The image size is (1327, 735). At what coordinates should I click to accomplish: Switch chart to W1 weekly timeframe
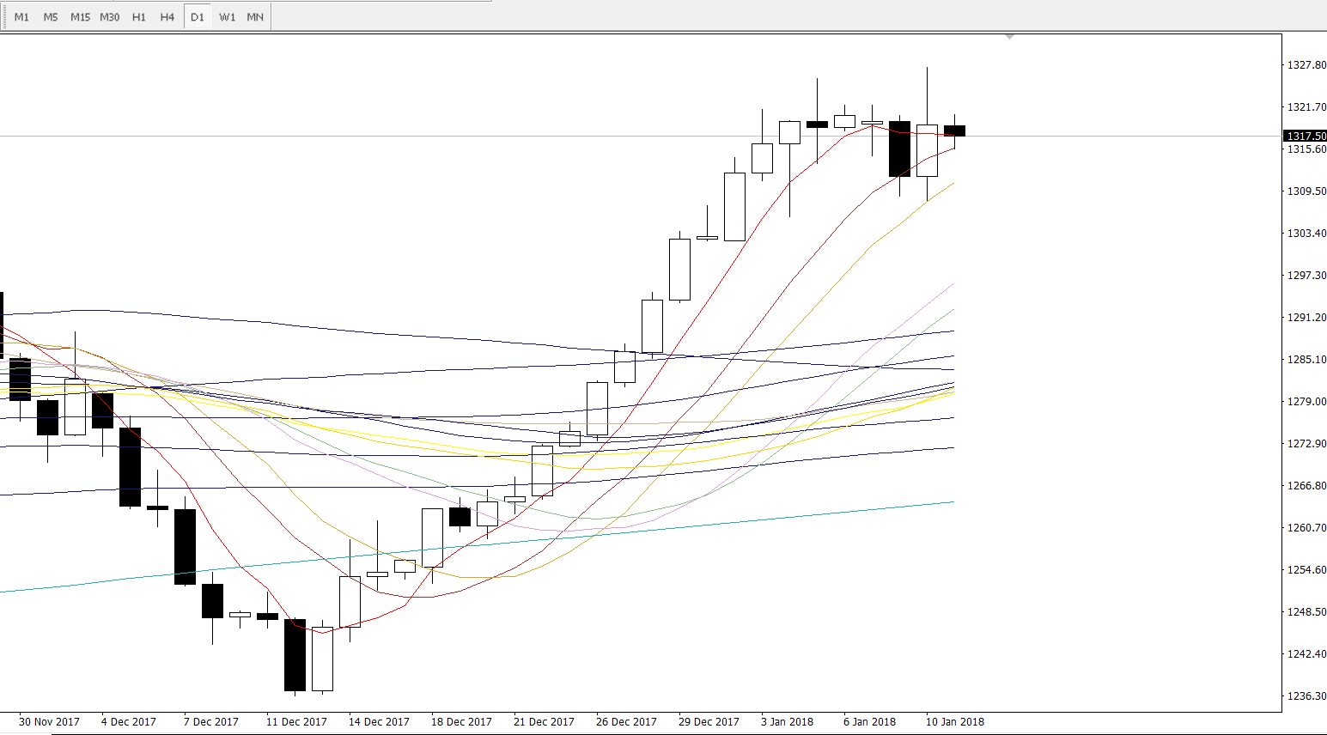point(227,17)
